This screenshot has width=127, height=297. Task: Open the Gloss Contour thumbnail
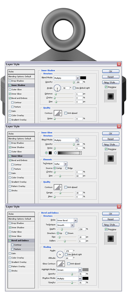pyautogui.click(x=61, y=264)
